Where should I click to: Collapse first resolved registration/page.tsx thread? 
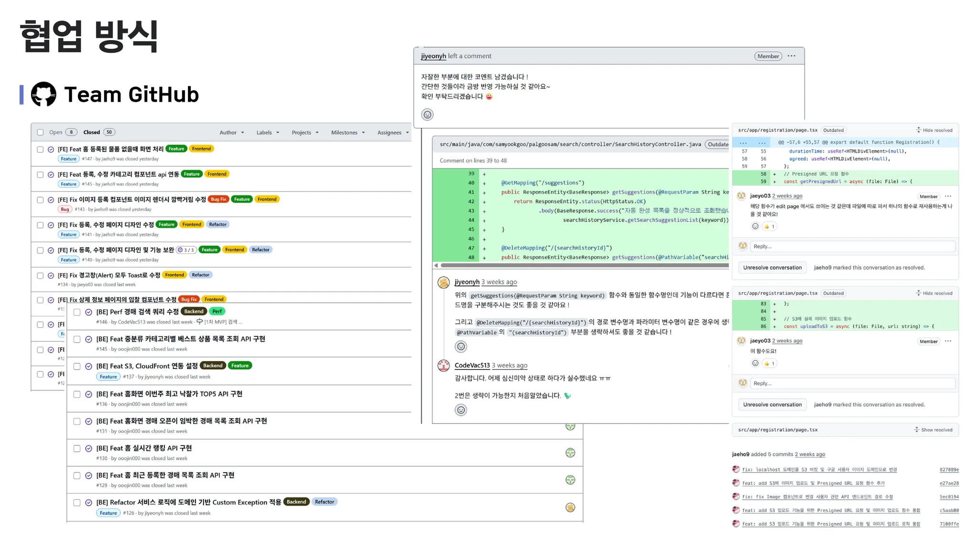[x=934, y=130]
